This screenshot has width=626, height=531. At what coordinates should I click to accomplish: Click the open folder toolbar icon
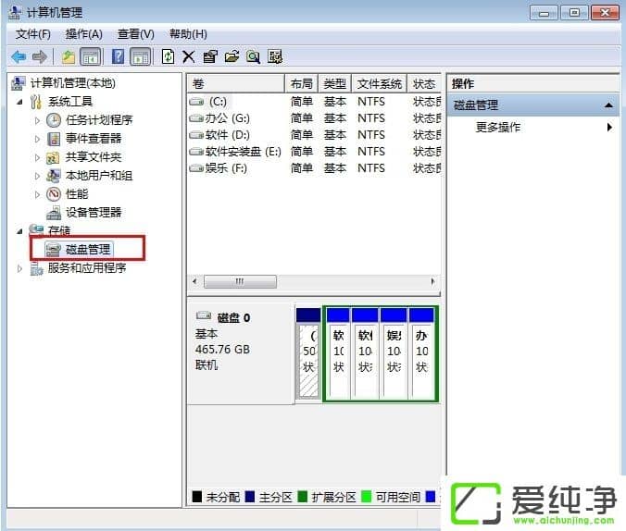(x=232, y=57)
